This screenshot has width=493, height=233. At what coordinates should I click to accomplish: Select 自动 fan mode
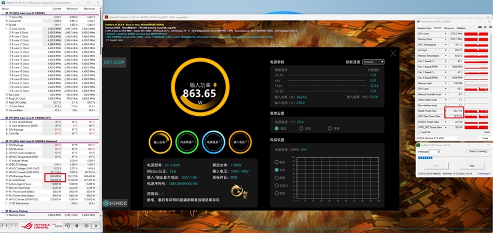[277, 170]
